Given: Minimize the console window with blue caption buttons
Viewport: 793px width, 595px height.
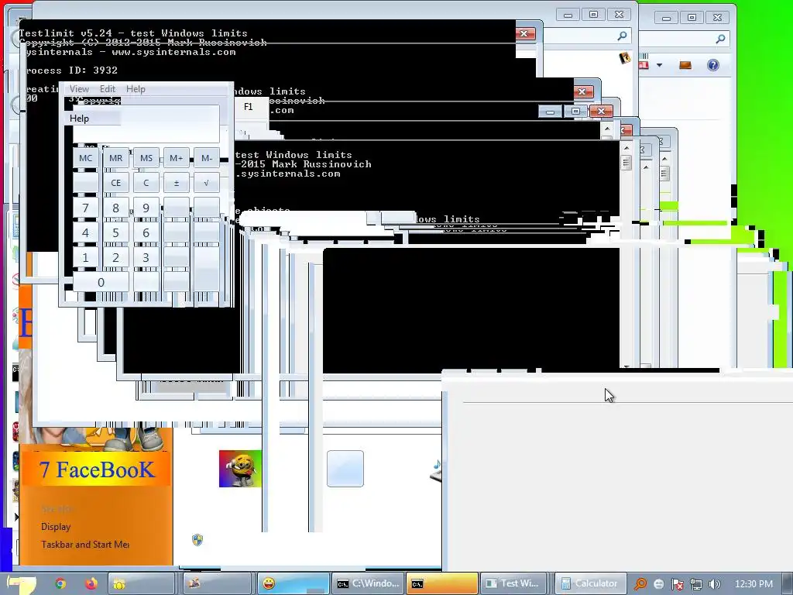Looking at the screenshot, I should click(550, 112).
